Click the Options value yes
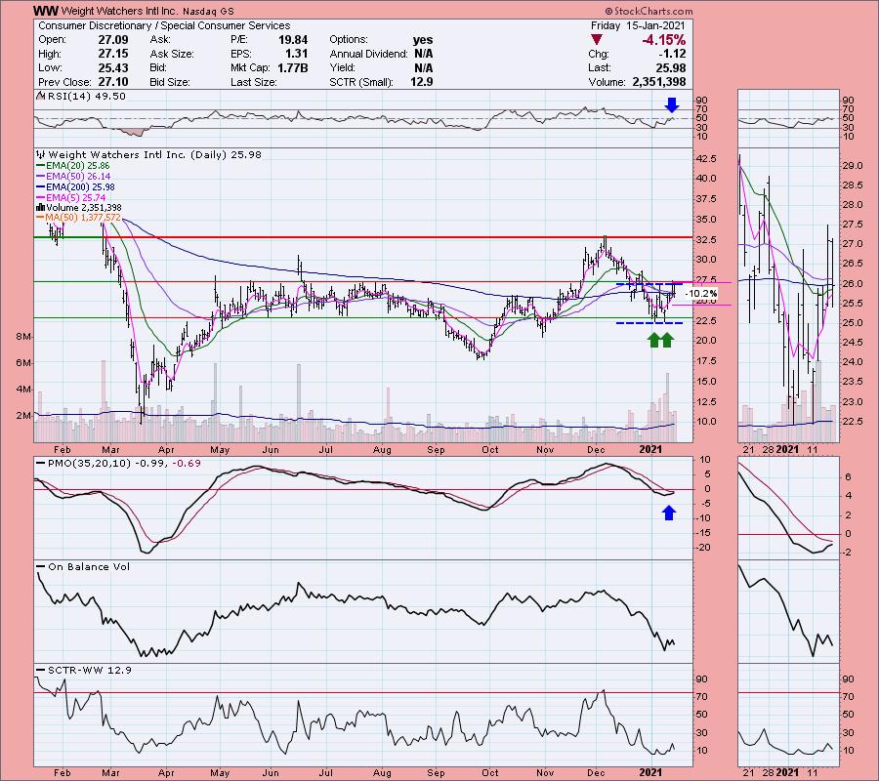The width and height of the screenshot is (879, 781). (x=423, y=40)
